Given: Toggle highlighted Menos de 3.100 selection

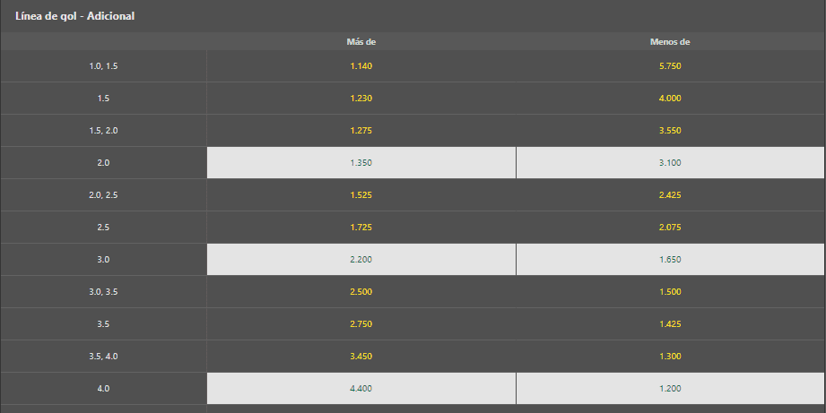Looking at the screenshot, I should 670,162.
